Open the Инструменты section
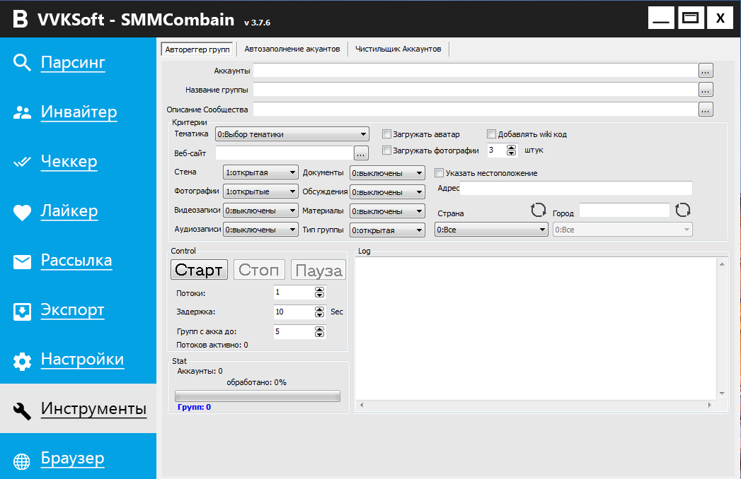 (x=93, y=408)
